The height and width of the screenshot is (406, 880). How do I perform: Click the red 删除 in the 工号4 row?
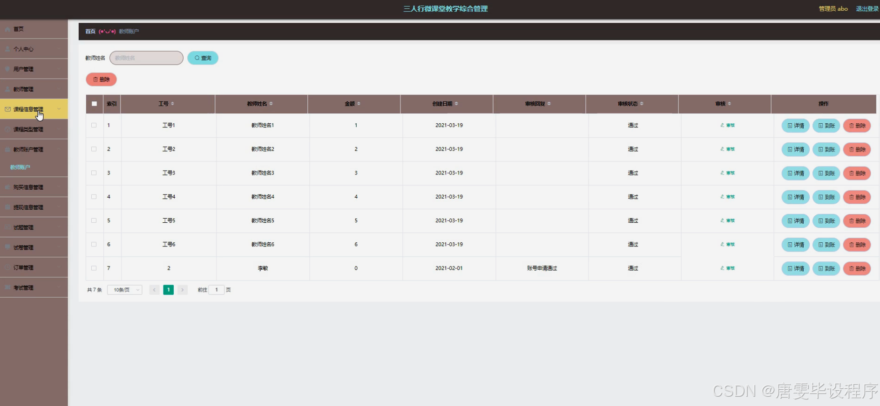pyautogui.click(x=857, y=197)
